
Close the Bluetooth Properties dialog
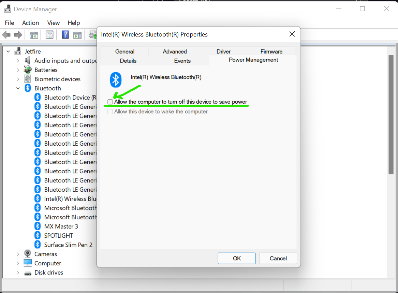[x=292, y=34]
